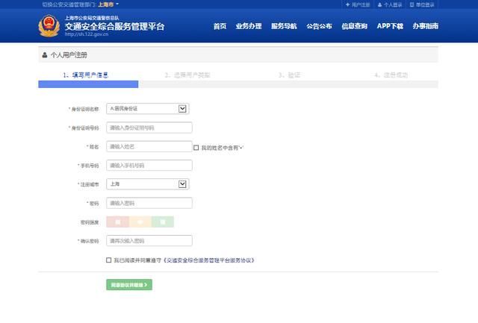Open the 业务办理 navigation item
The width and height of the screenshot is (478, 323).
[x=249, y=26]
